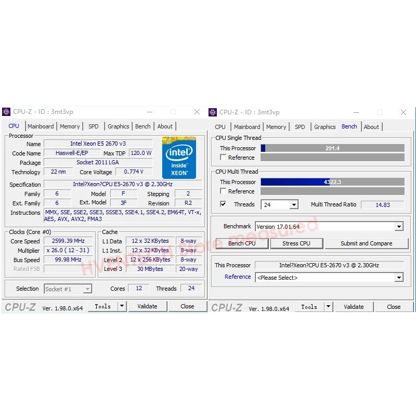416x416 pixels.
Task: Click Validate button in right window
Action: coord(354,307)
